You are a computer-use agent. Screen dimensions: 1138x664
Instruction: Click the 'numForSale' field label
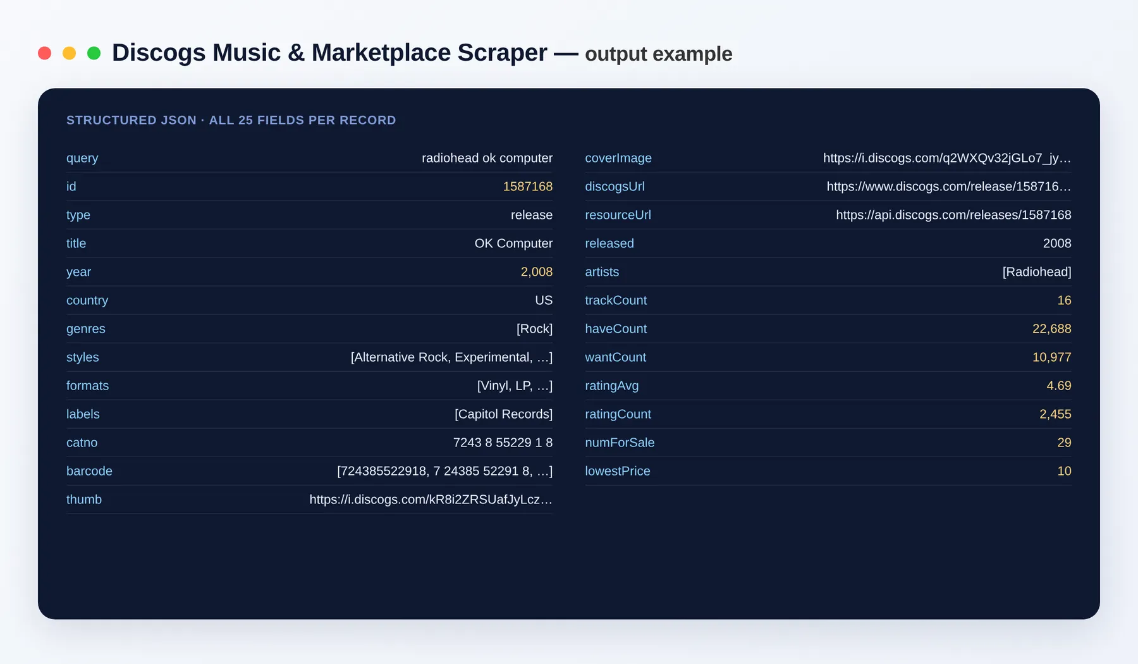(620, 443)
